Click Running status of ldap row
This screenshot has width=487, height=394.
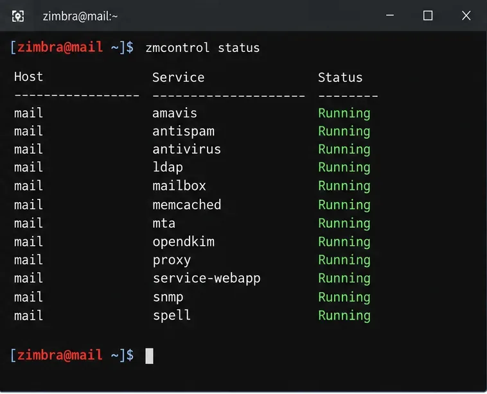pyautogui.click(x=344, y=168)
